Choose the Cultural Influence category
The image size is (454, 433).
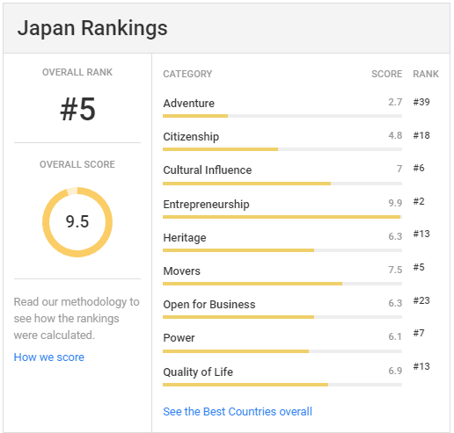[x=208, y=170]
